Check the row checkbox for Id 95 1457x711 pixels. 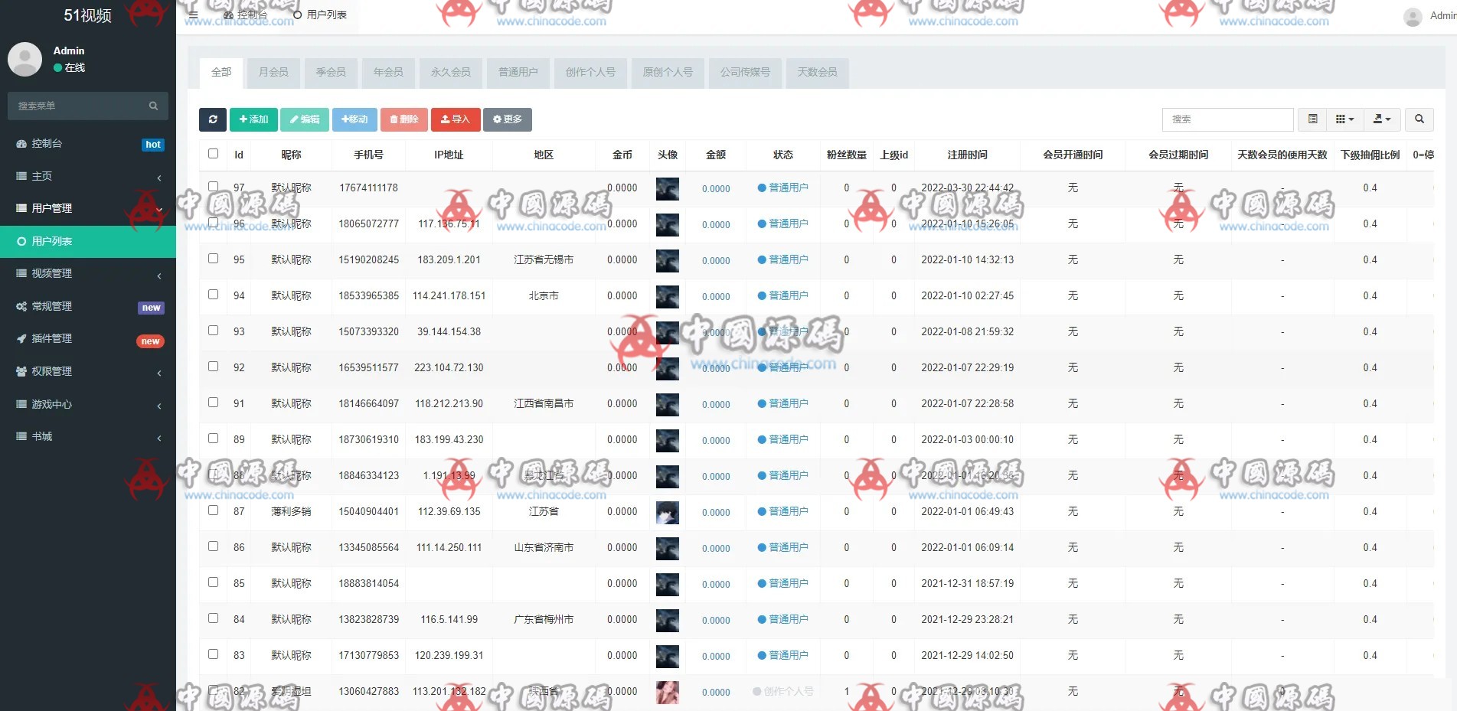214,259
